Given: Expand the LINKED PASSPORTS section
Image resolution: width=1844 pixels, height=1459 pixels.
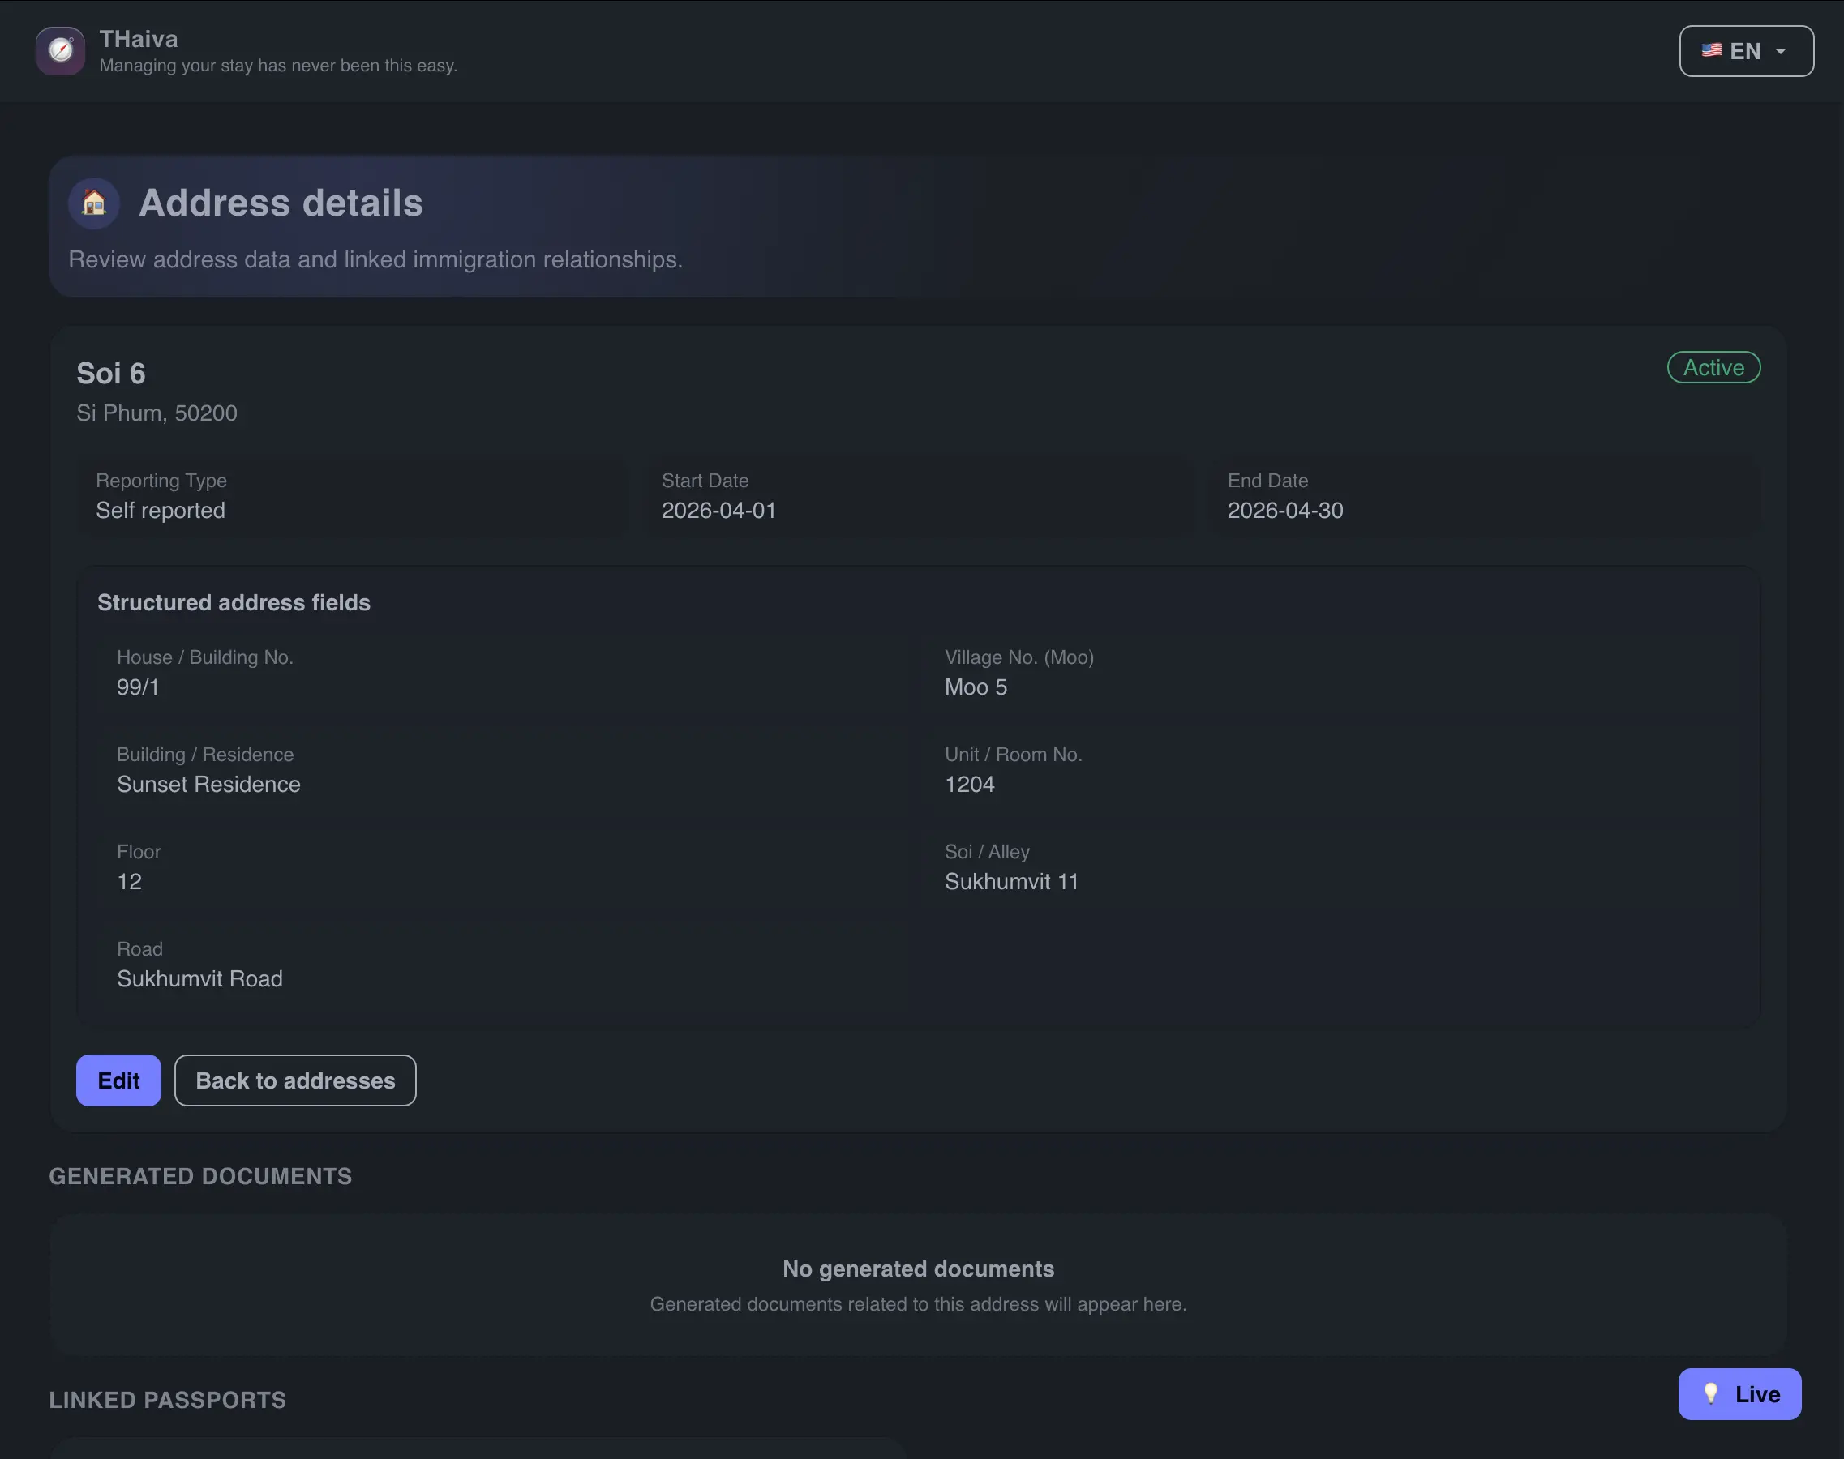Looking at the screenshot, I should [x=166, y=1398].
